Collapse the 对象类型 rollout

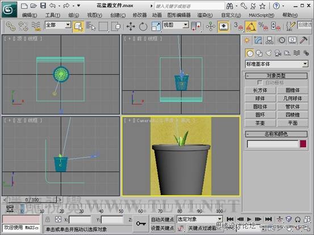pos(276,76)
